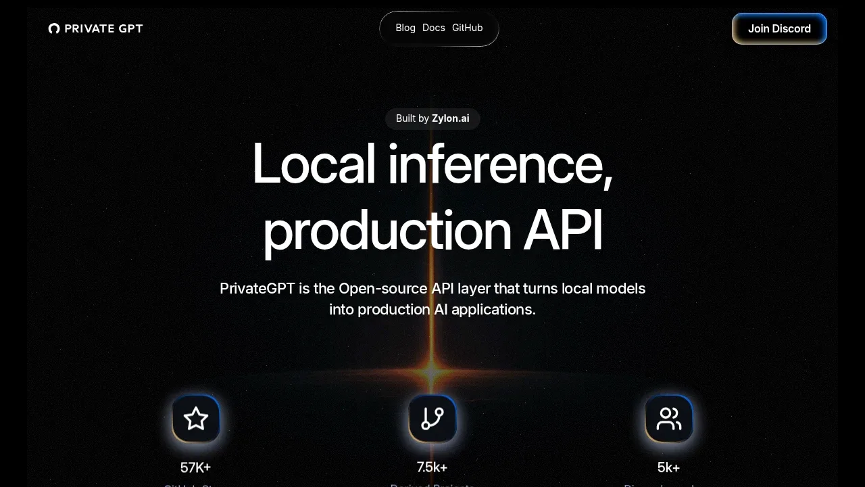Click the Join Discord button
Viewport: 865px width, 487px height.
779,28
